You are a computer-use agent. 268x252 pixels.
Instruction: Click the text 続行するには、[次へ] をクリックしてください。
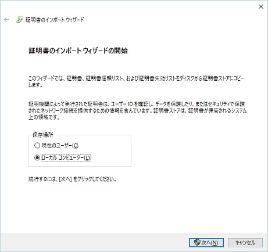coord(73,179)
